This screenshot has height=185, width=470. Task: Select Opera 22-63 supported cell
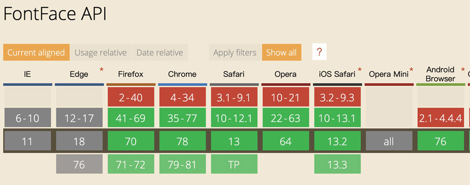point(285,118)
